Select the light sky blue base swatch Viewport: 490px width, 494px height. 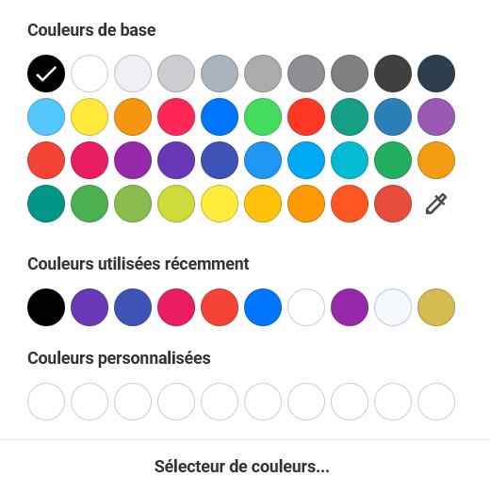46,117
